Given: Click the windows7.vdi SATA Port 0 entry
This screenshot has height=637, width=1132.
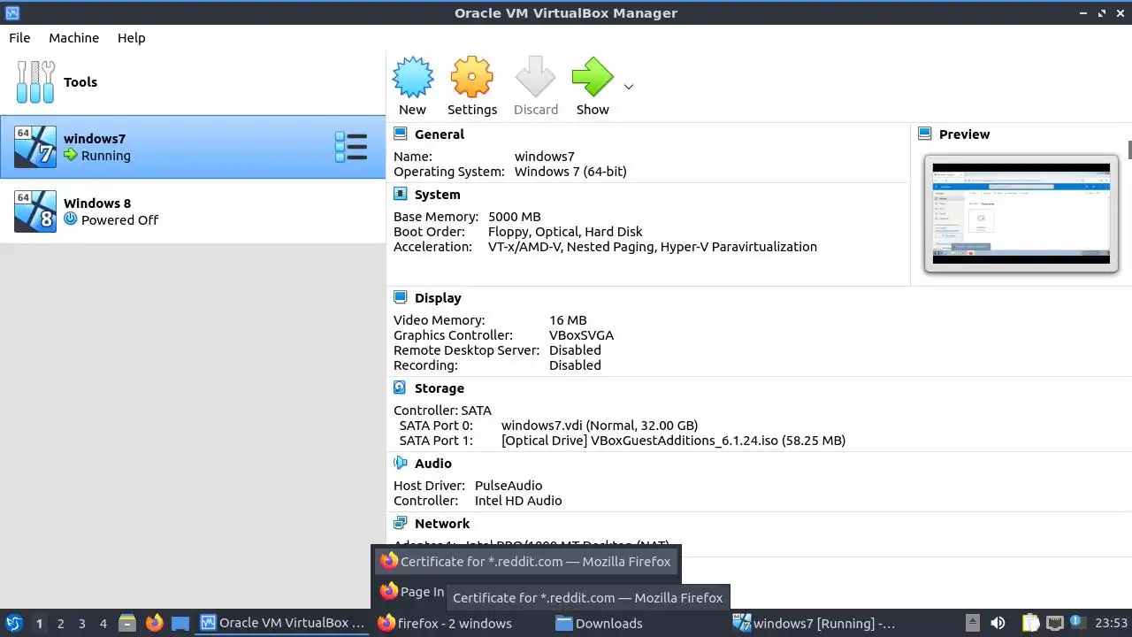Looking at the screenshot, I should coord(600,426).
